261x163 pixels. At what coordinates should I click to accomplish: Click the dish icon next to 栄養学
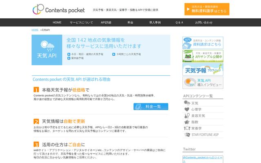pos(187,128)
